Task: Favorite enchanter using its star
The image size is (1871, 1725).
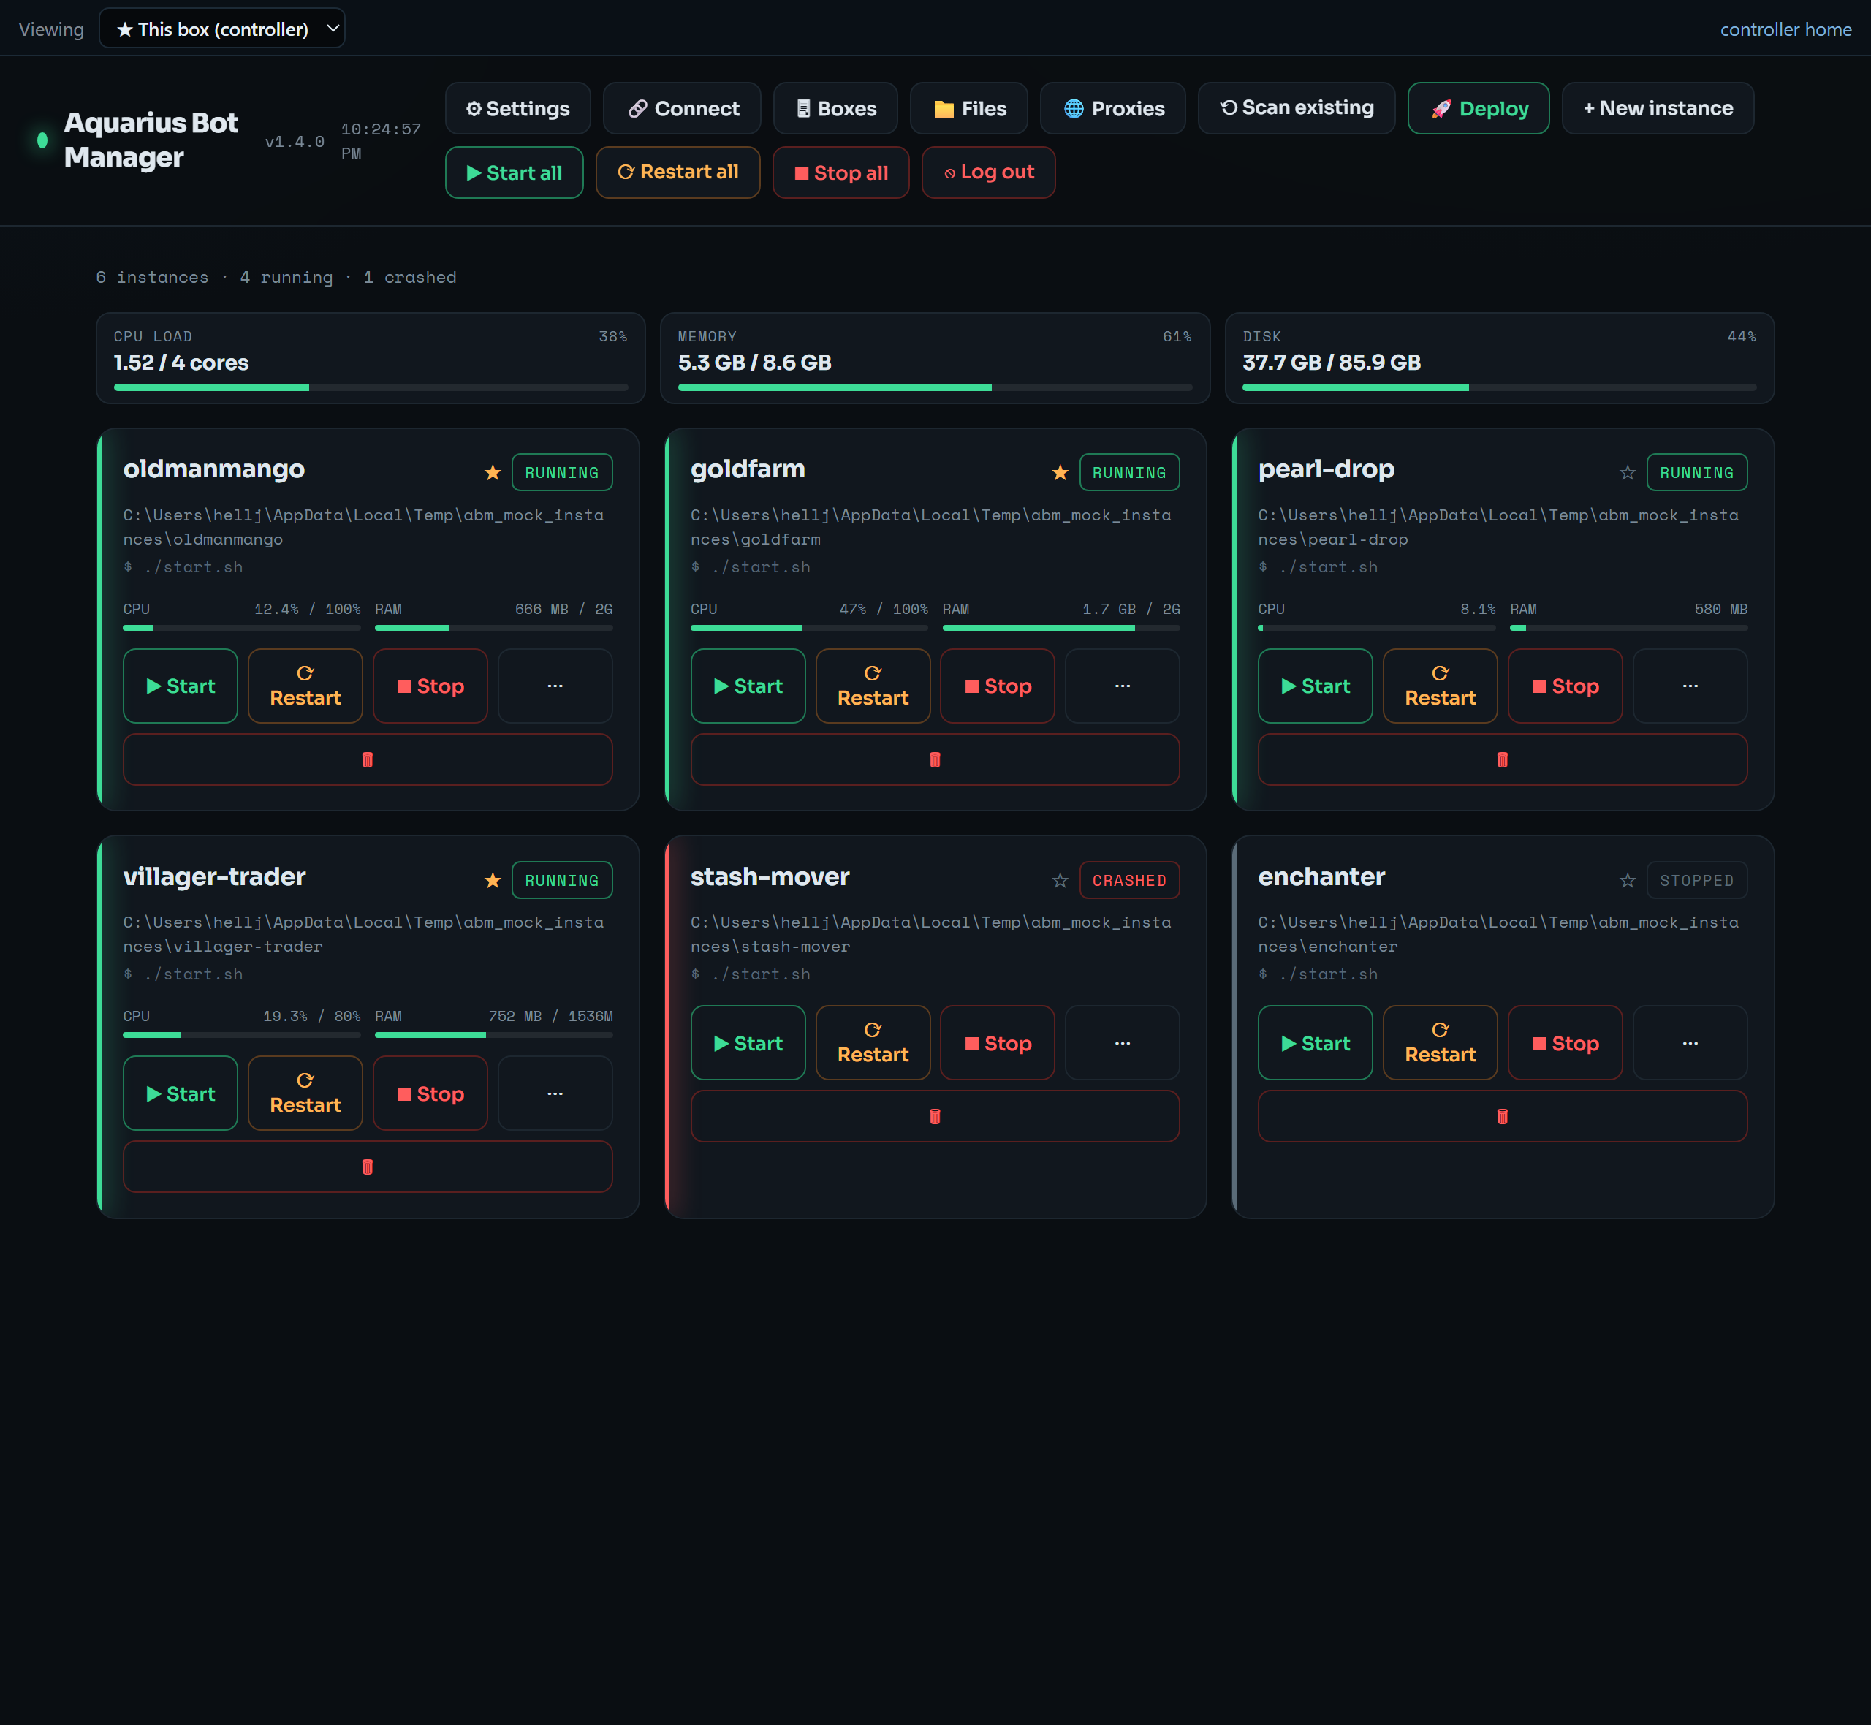Action: click(x=1628, y=880)
